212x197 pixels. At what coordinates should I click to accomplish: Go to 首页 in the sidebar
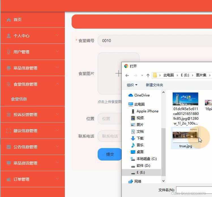[x=33, y=20]
